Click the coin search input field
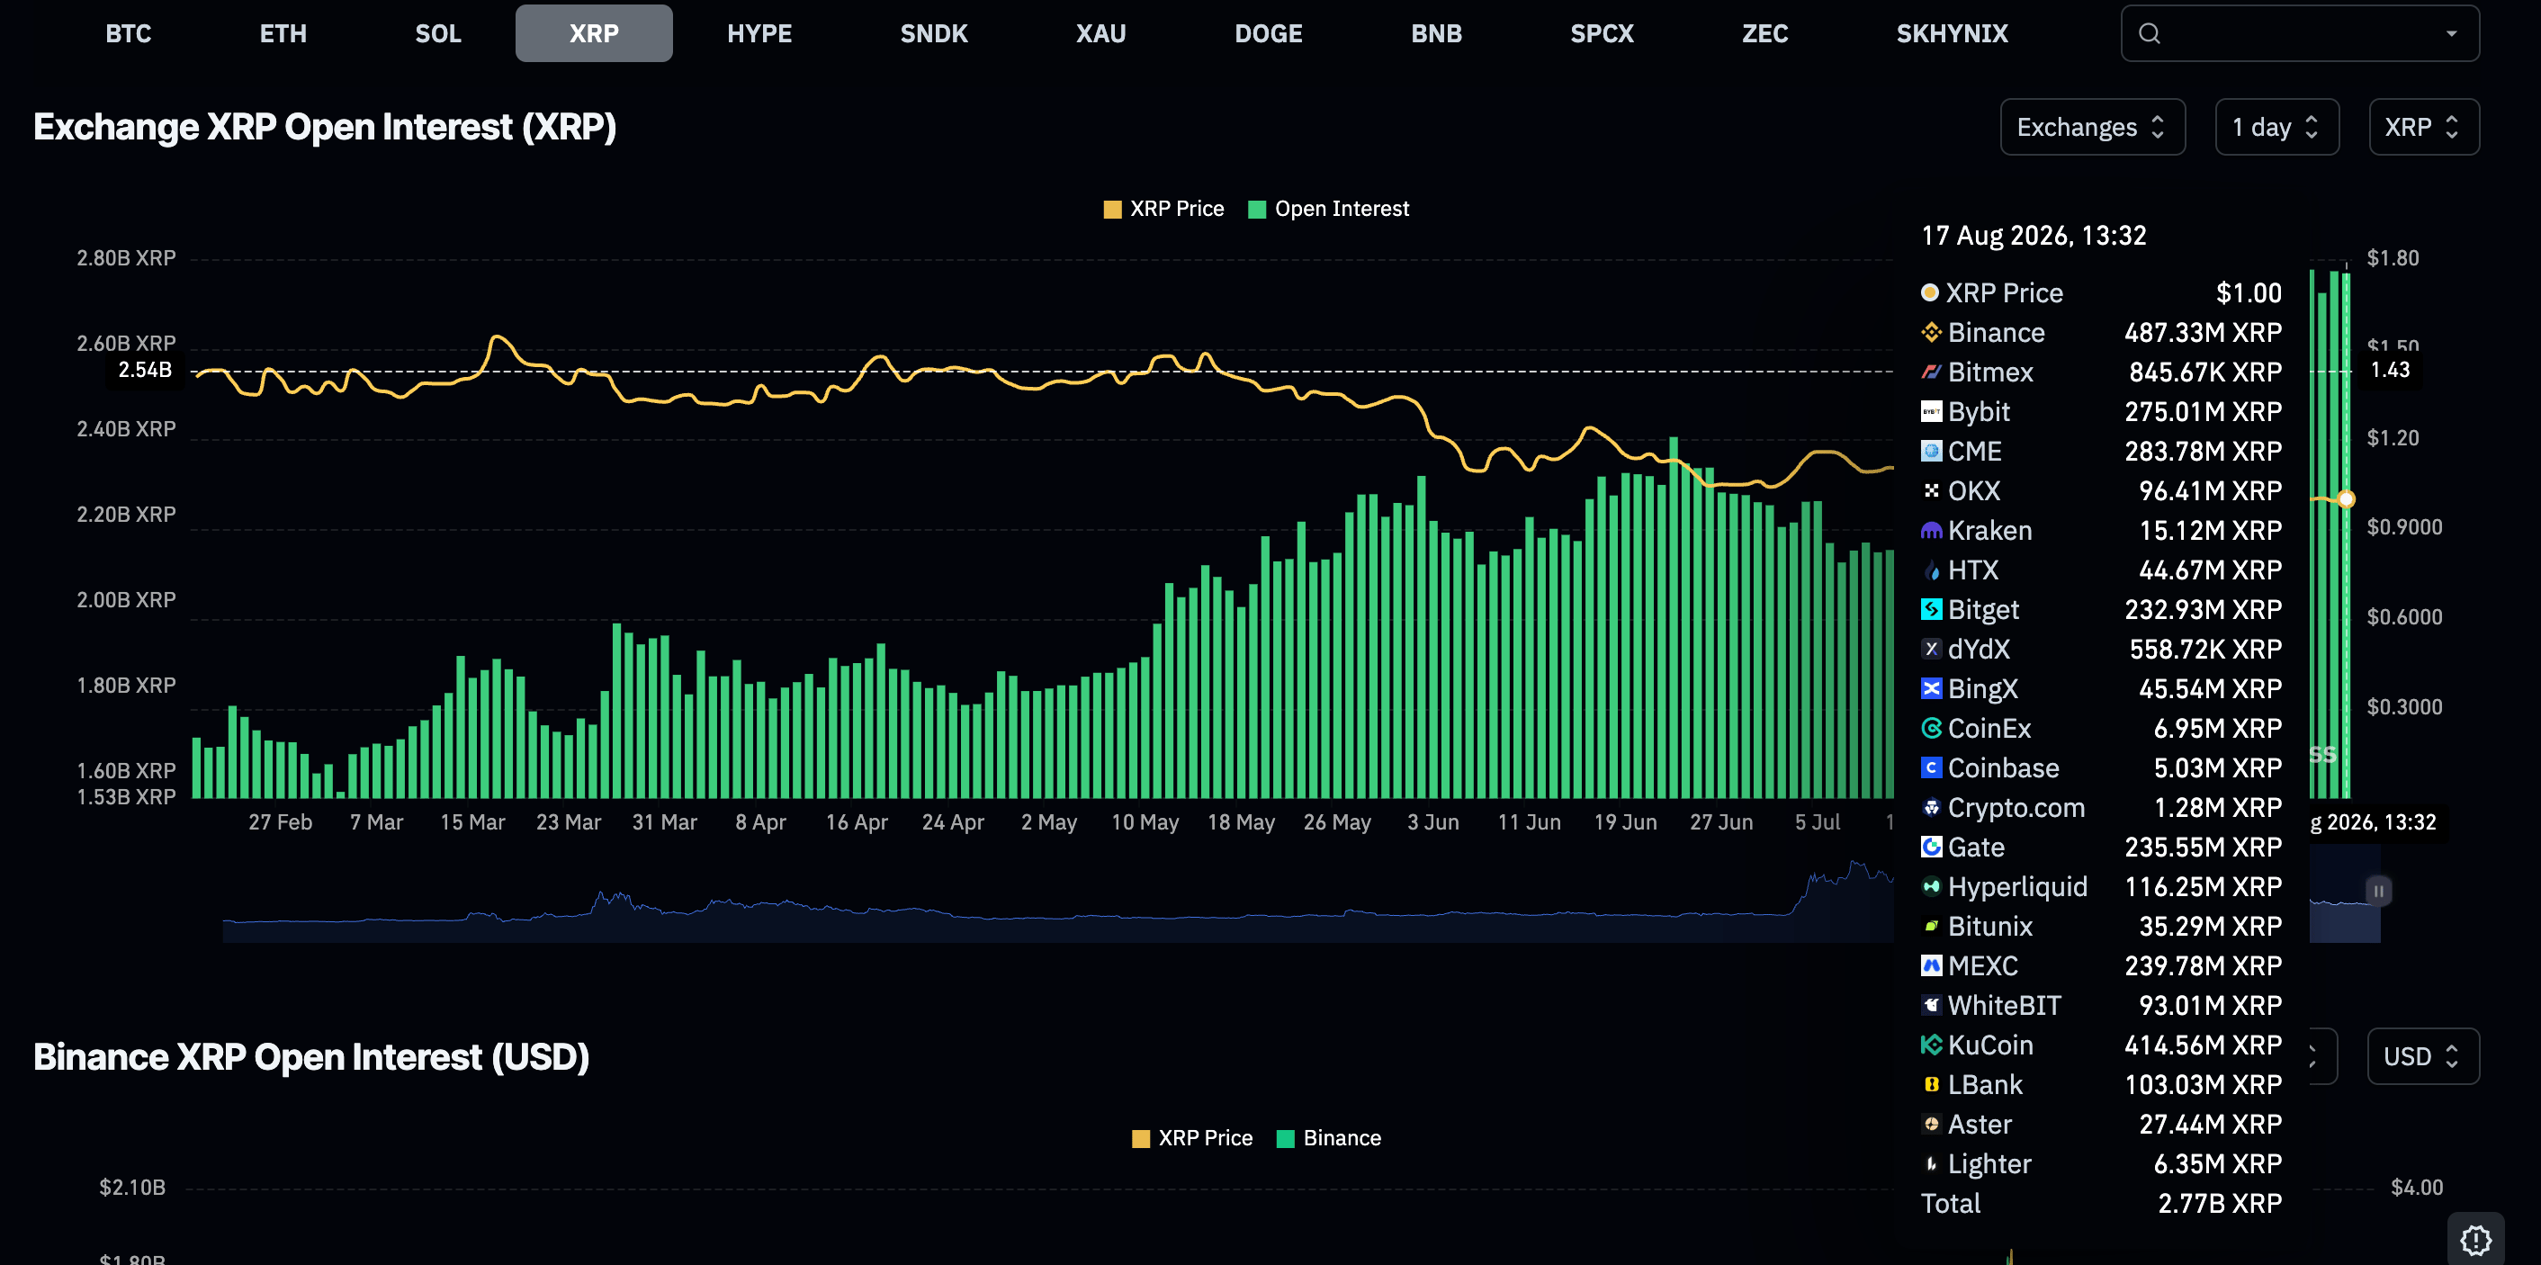Screen dimensions: 2541x1265 tap(2299, 33)
